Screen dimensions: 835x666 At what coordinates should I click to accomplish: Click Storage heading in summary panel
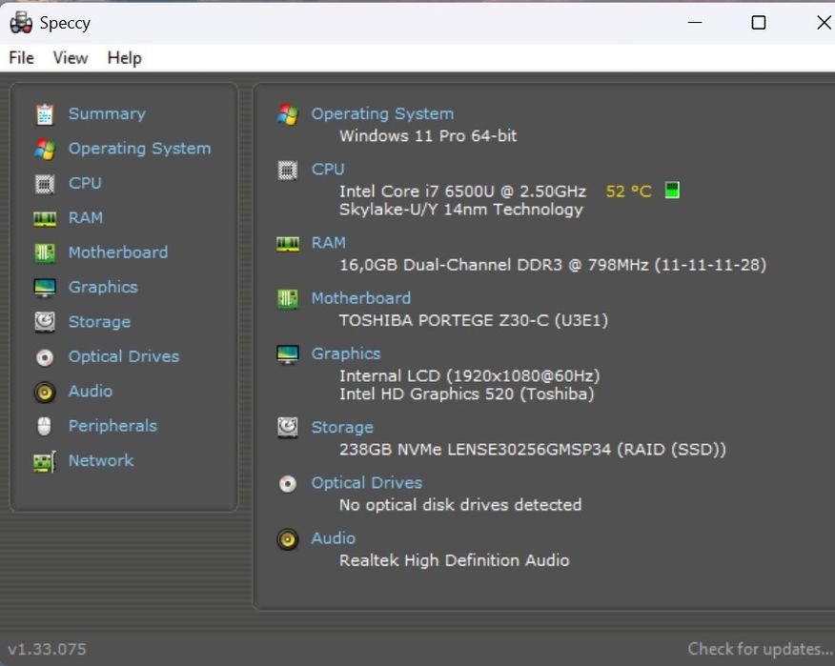[x=342, y=427]
